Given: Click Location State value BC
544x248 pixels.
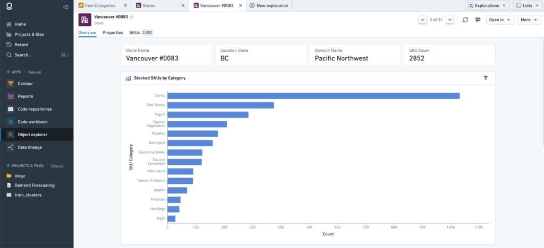Looking at the screenshot, I should click(225, 58).
